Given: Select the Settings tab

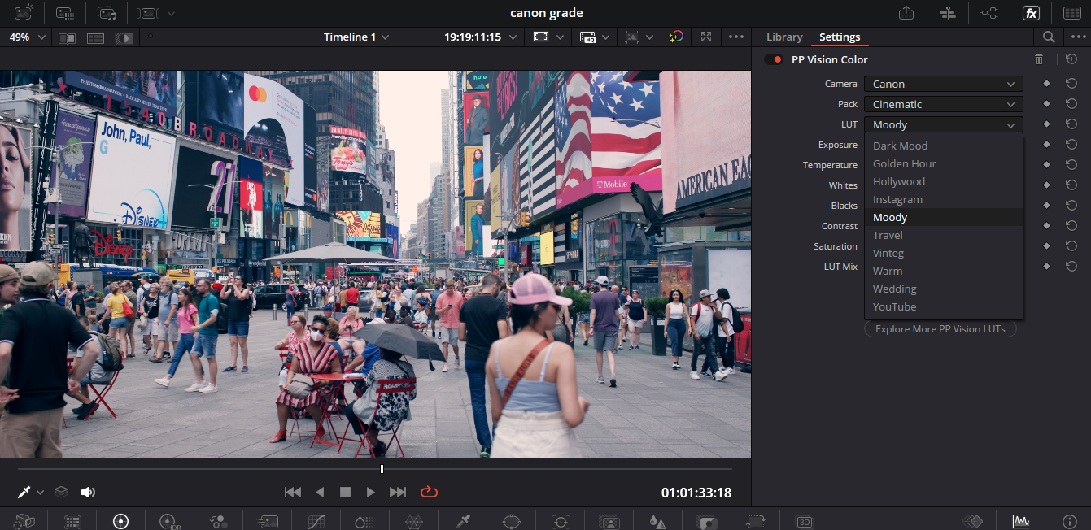Looking at the screenshot, I should tap(840, 37).
